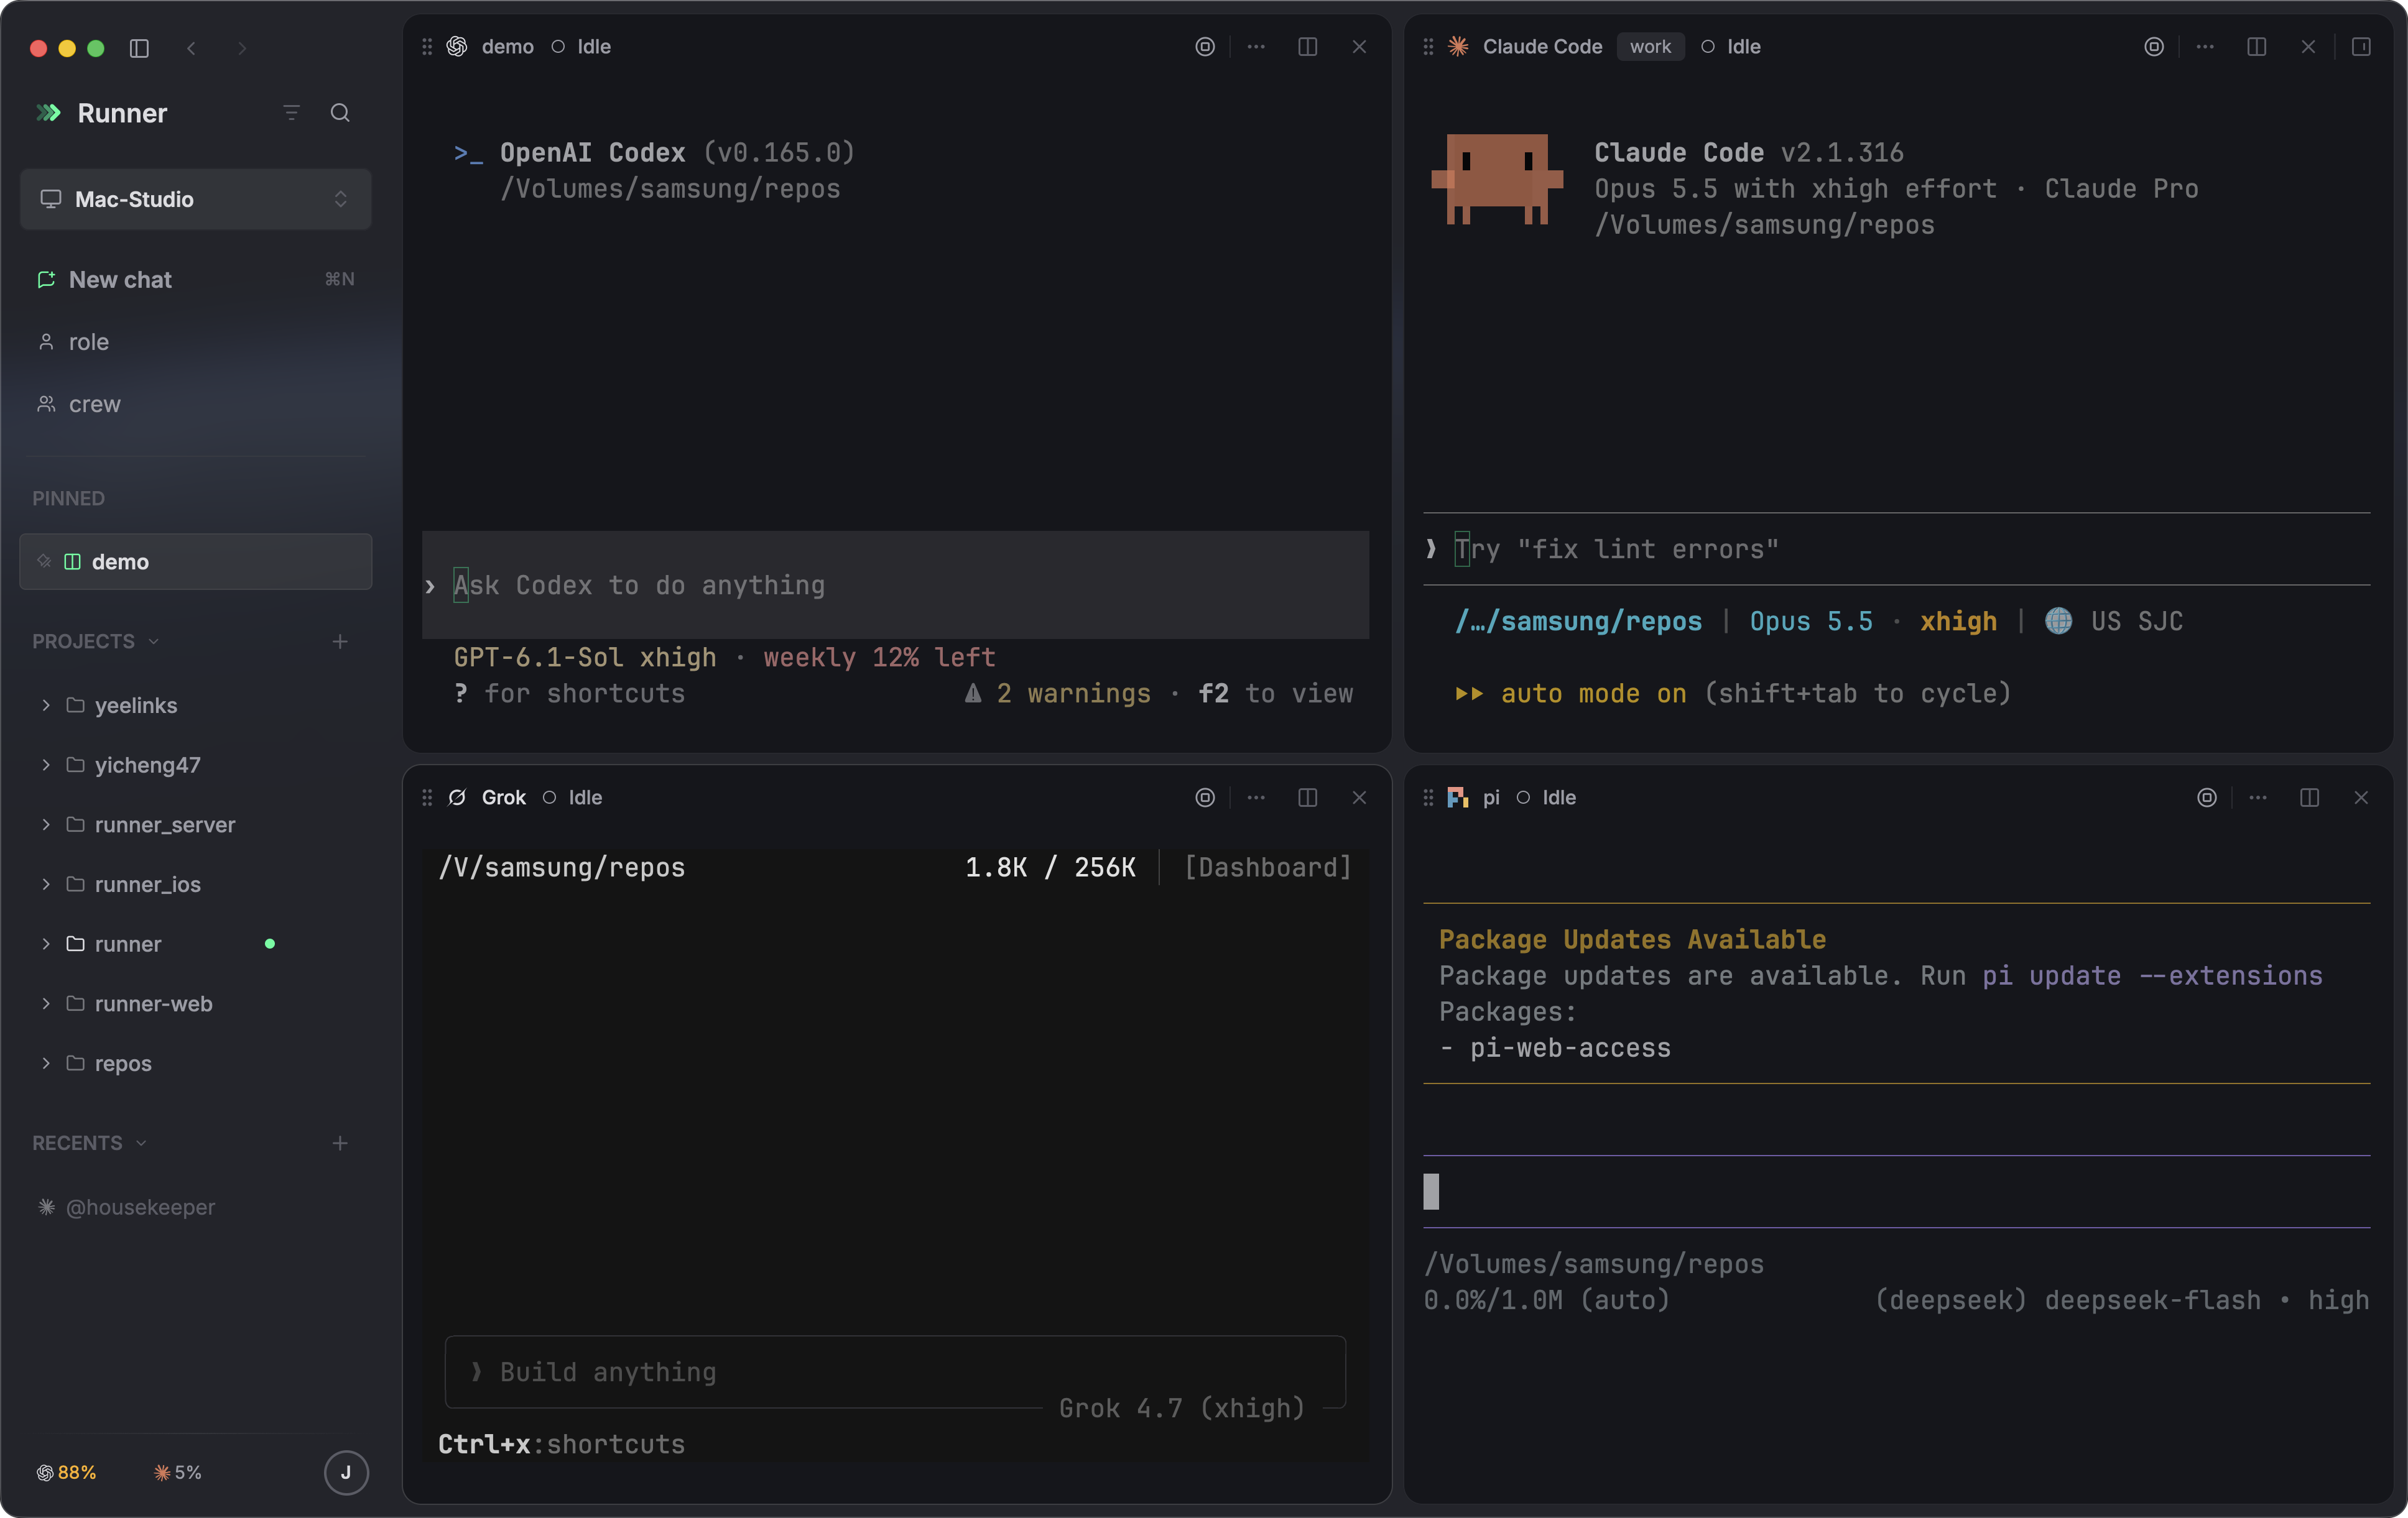Go back with the left arrow
This screenshot has width=2408, height=1518.
(191, 48)
